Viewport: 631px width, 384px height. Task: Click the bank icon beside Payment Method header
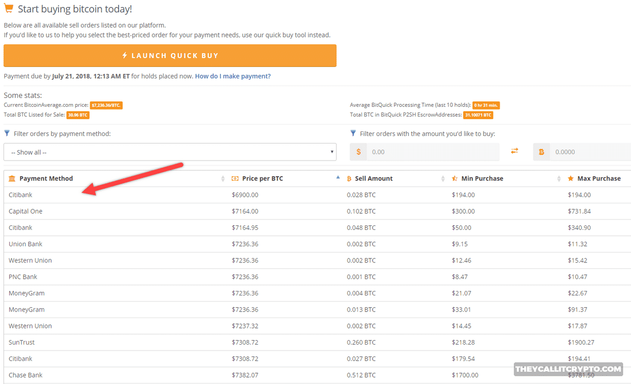pyautogui.click(x=12, y=178)
